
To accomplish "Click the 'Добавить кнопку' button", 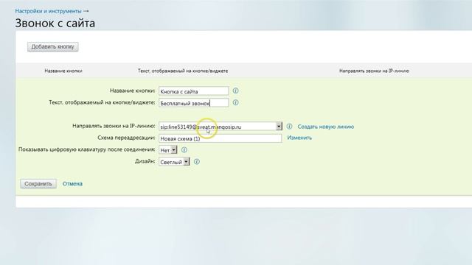I will (52, 47).
